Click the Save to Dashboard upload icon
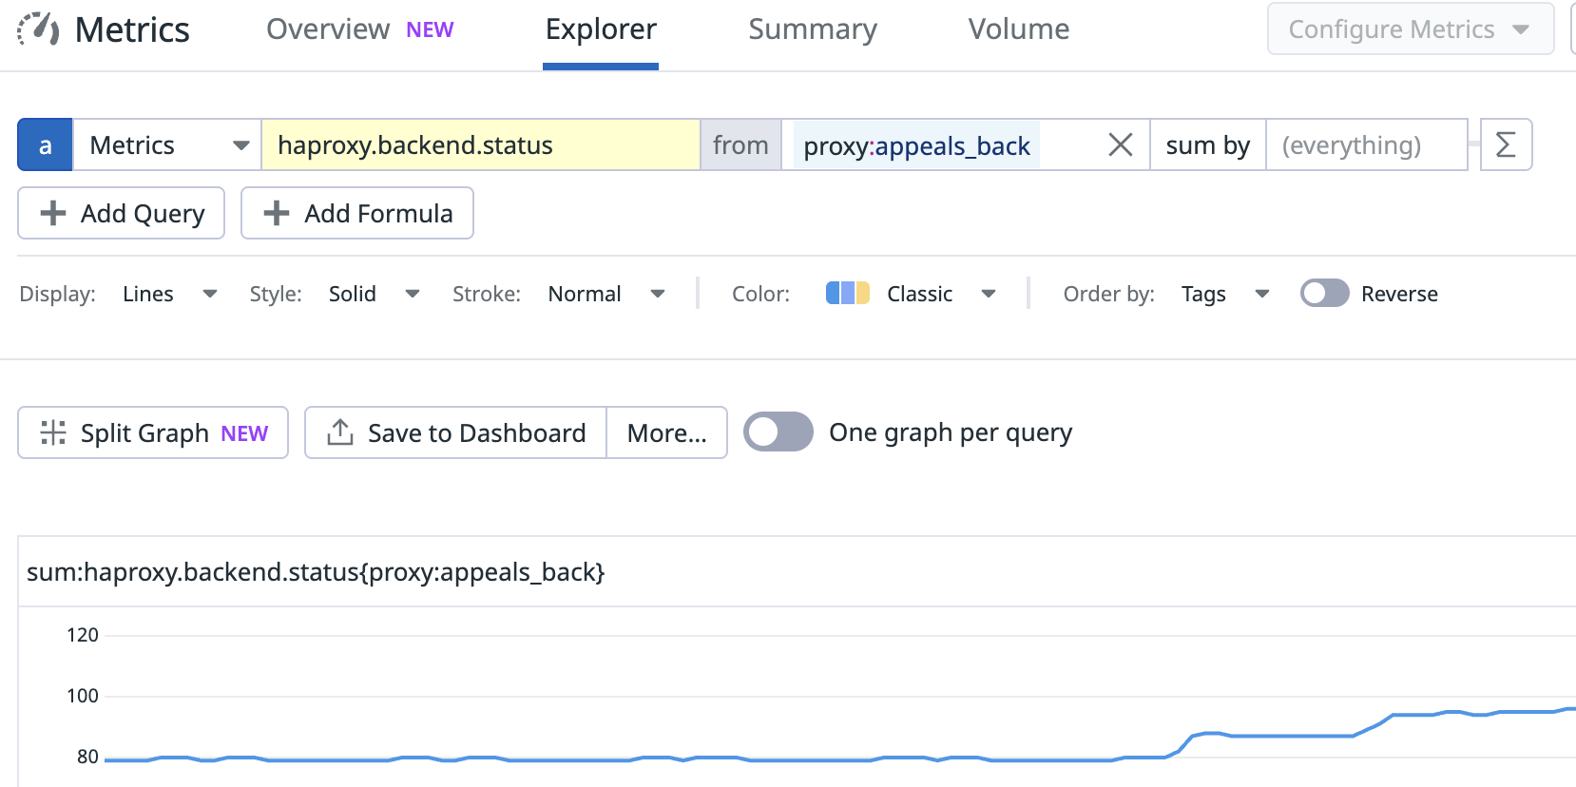 (340, 433)
